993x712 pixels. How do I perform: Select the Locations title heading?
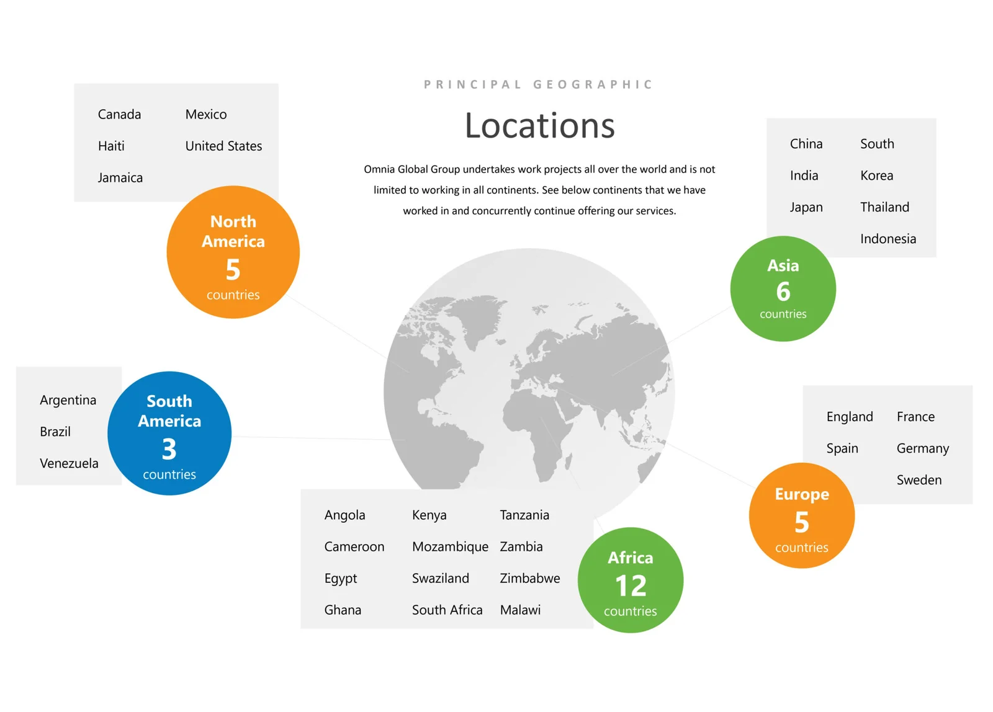(x=539, y=126)
